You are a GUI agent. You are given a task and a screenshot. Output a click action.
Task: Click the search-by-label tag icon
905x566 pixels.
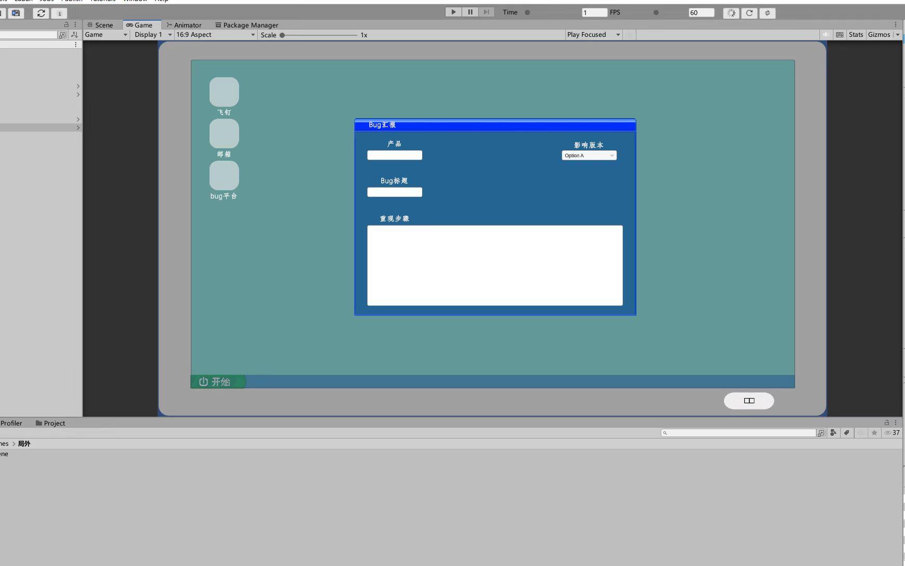[846, 433]
